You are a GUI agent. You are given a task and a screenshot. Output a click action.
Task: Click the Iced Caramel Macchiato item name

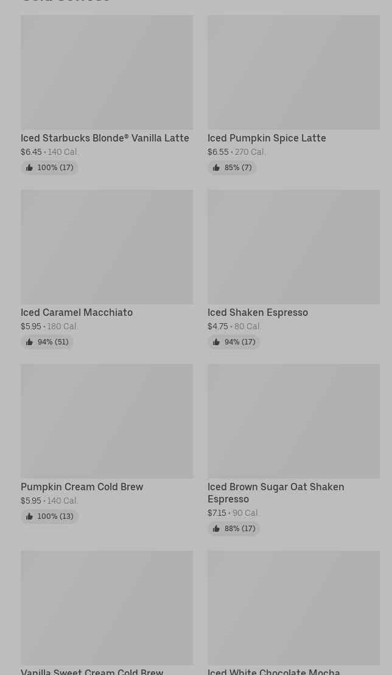click(x=77, y=313)
